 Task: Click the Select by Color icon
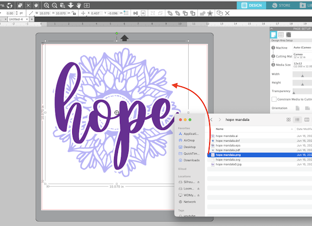[36, 5]
